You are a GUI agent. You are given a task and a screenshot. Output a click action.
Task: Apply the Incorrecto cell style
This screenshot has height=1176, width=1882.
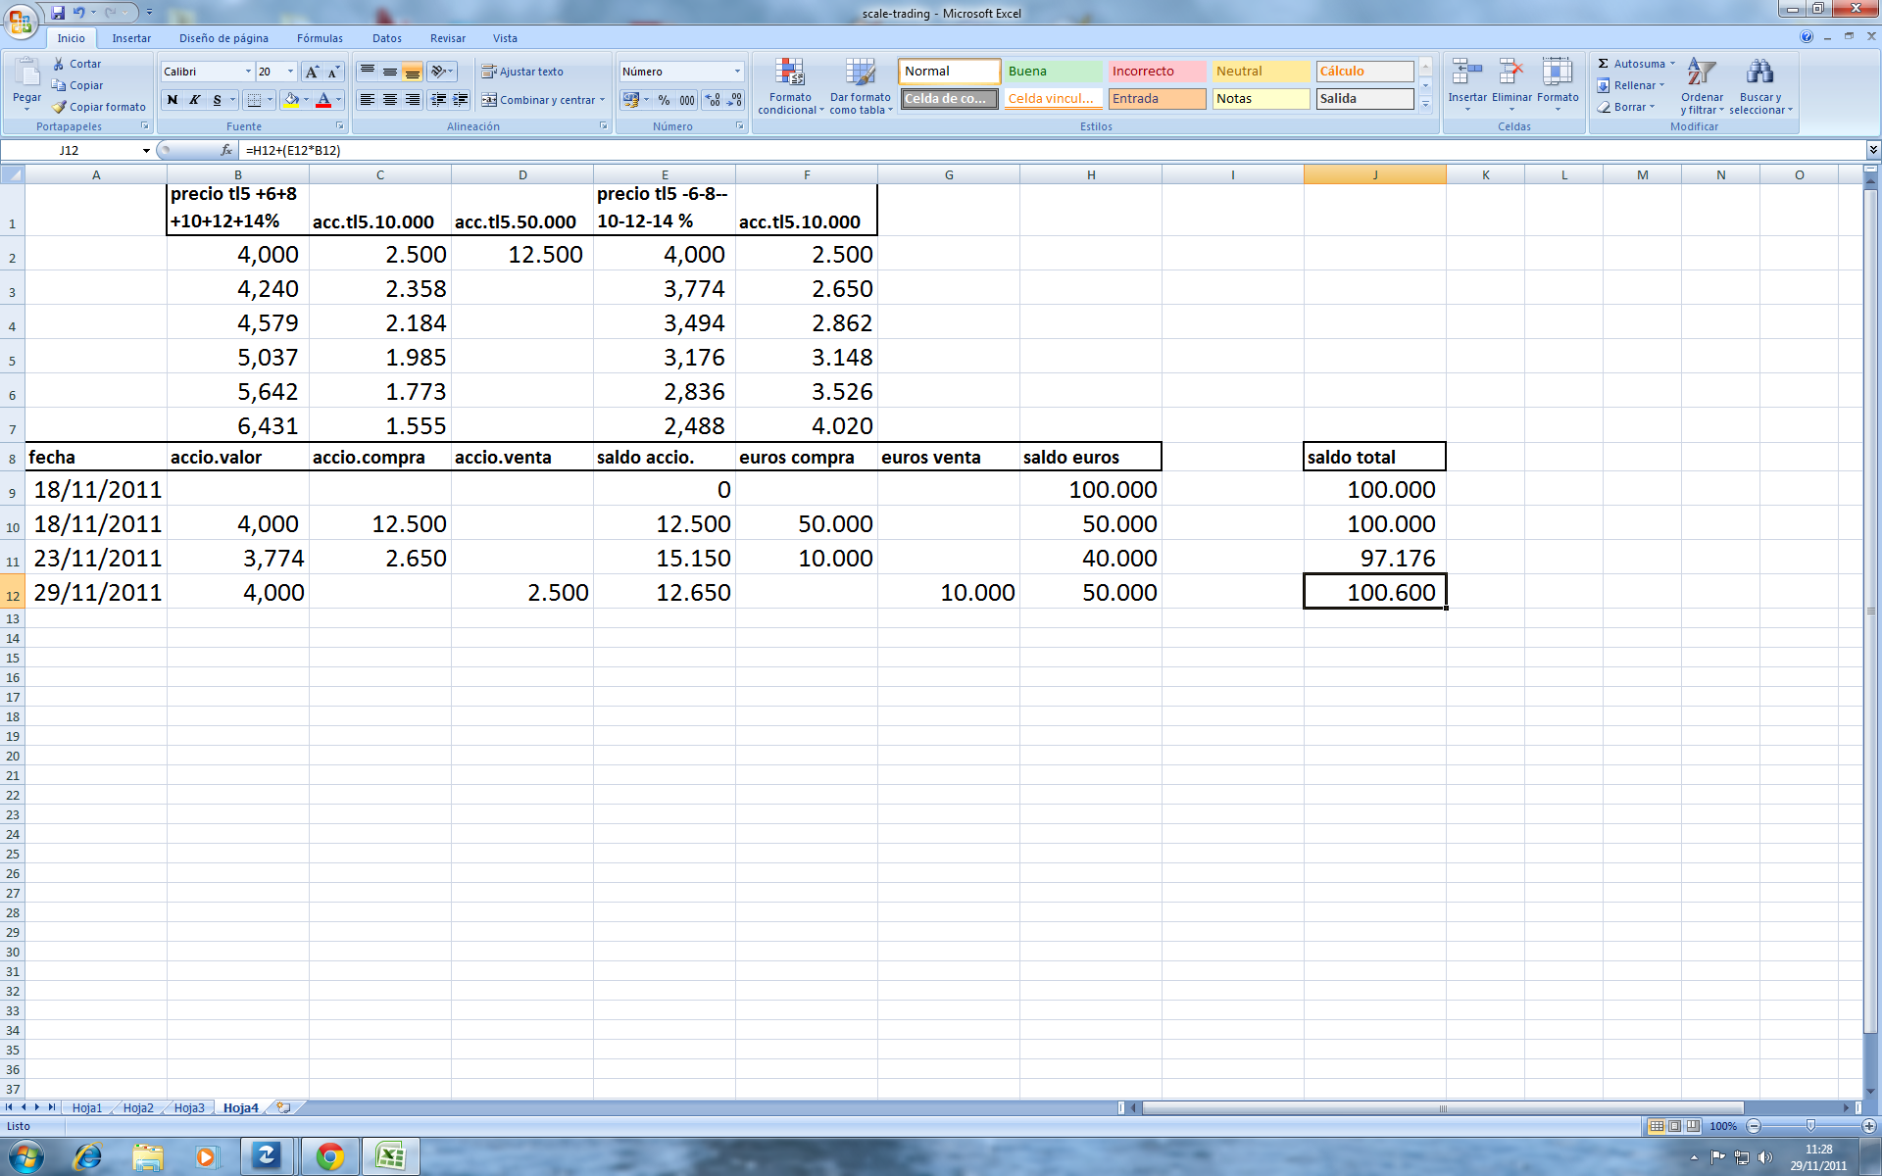(1157, 72)
